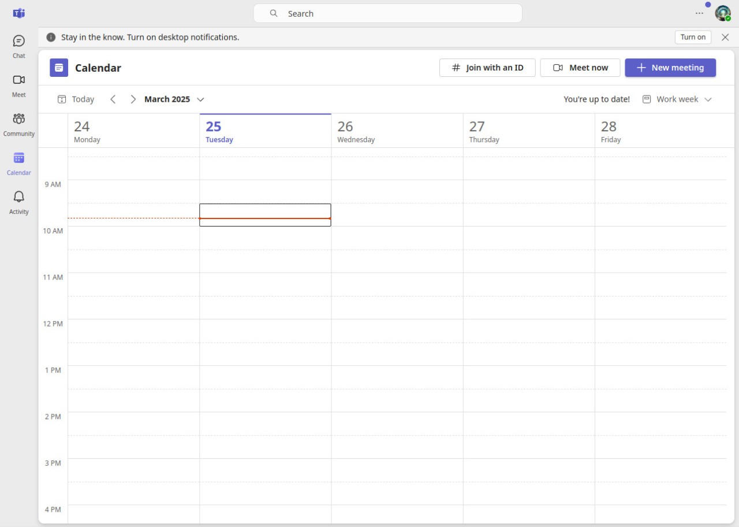Click the Today button
The height and width of the screenshot is (527, 739).
pyautogui.click(x=76, y=99)
